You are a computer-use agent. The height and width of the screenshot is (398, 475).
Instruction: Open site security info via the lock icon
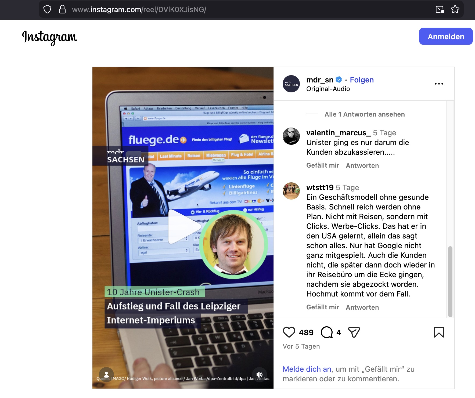click(62, 9)
